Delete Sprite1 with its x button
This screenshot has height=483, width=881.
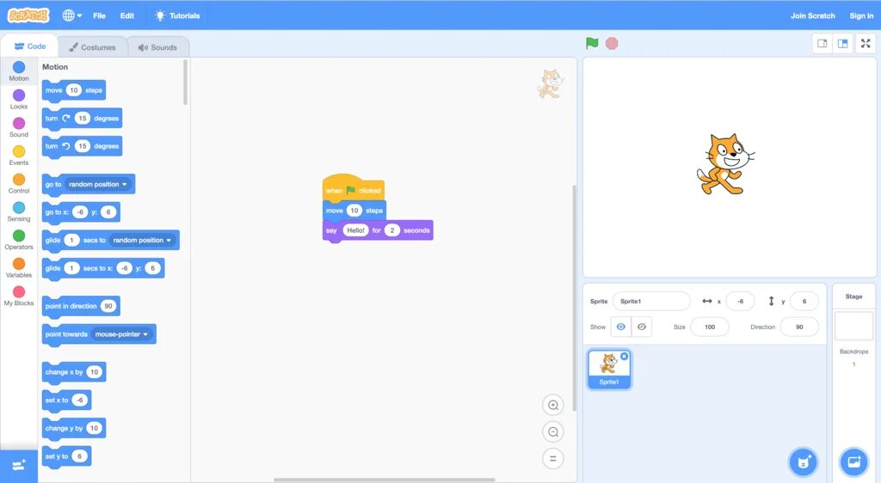click(625, 356)
